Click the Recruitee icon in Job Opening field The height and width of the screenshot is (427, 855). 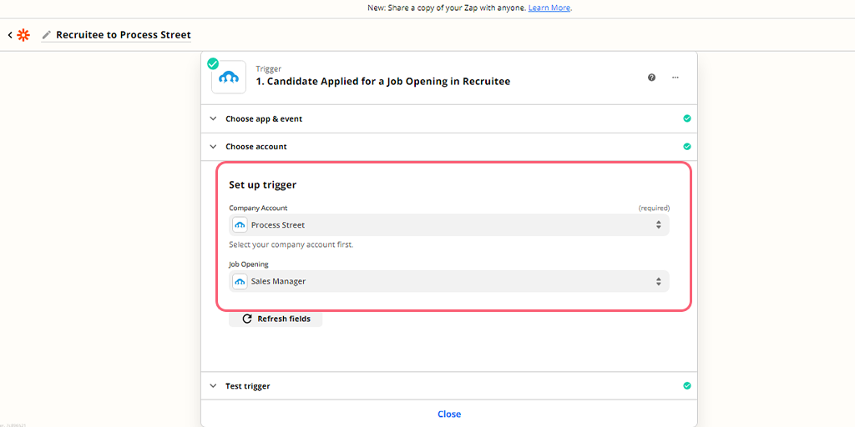click(x=240, y=282)
